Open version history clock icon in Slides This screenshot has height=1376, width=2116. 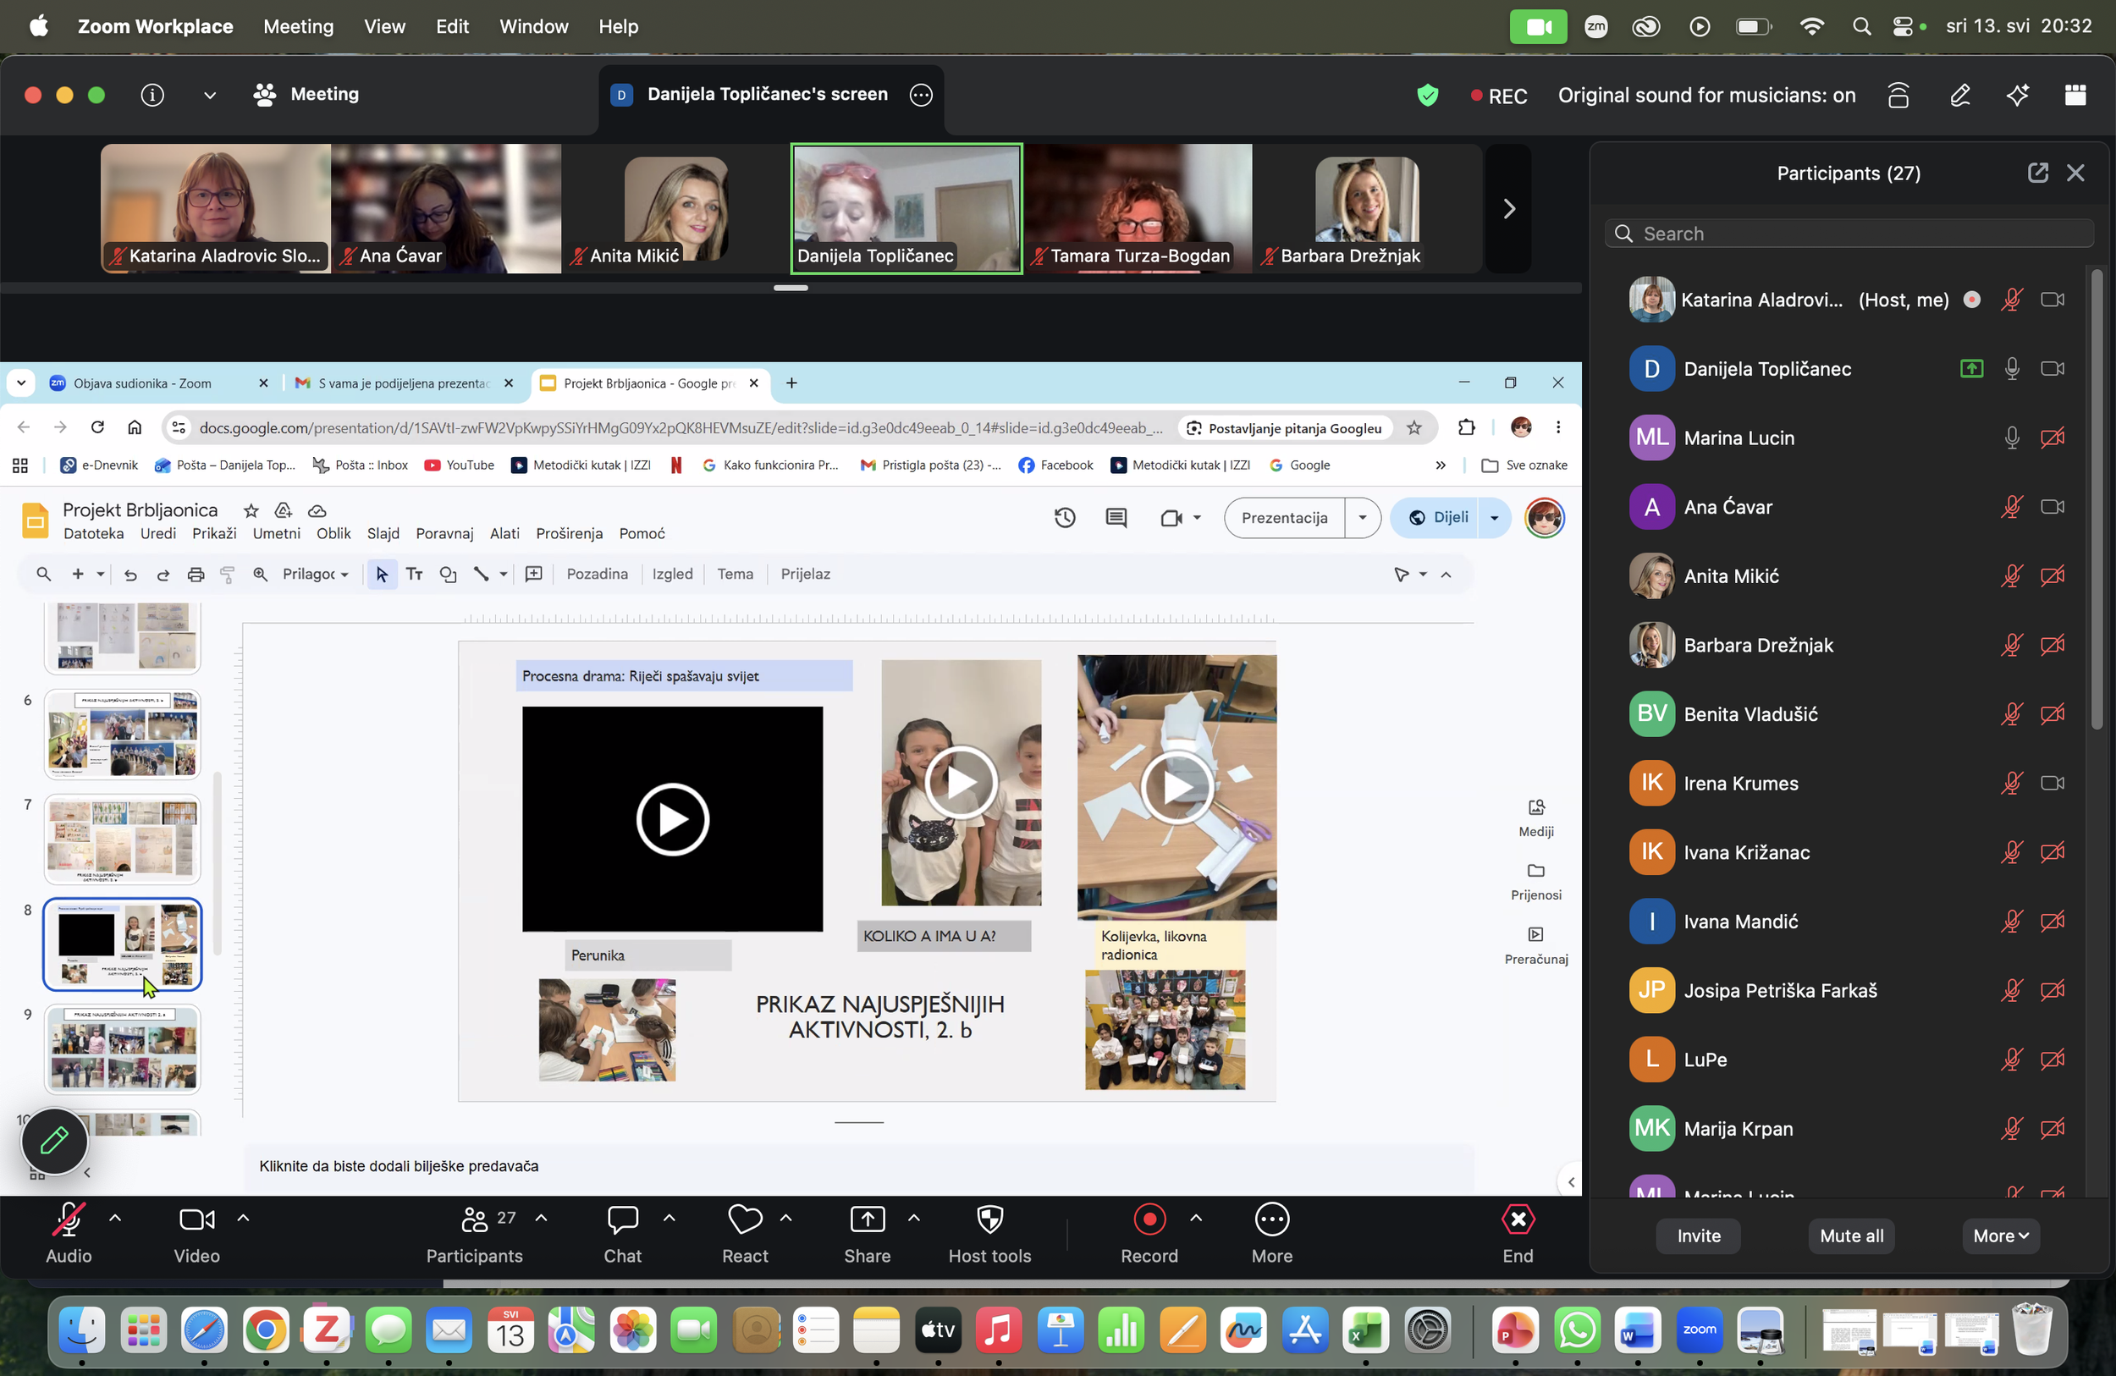1064,517
